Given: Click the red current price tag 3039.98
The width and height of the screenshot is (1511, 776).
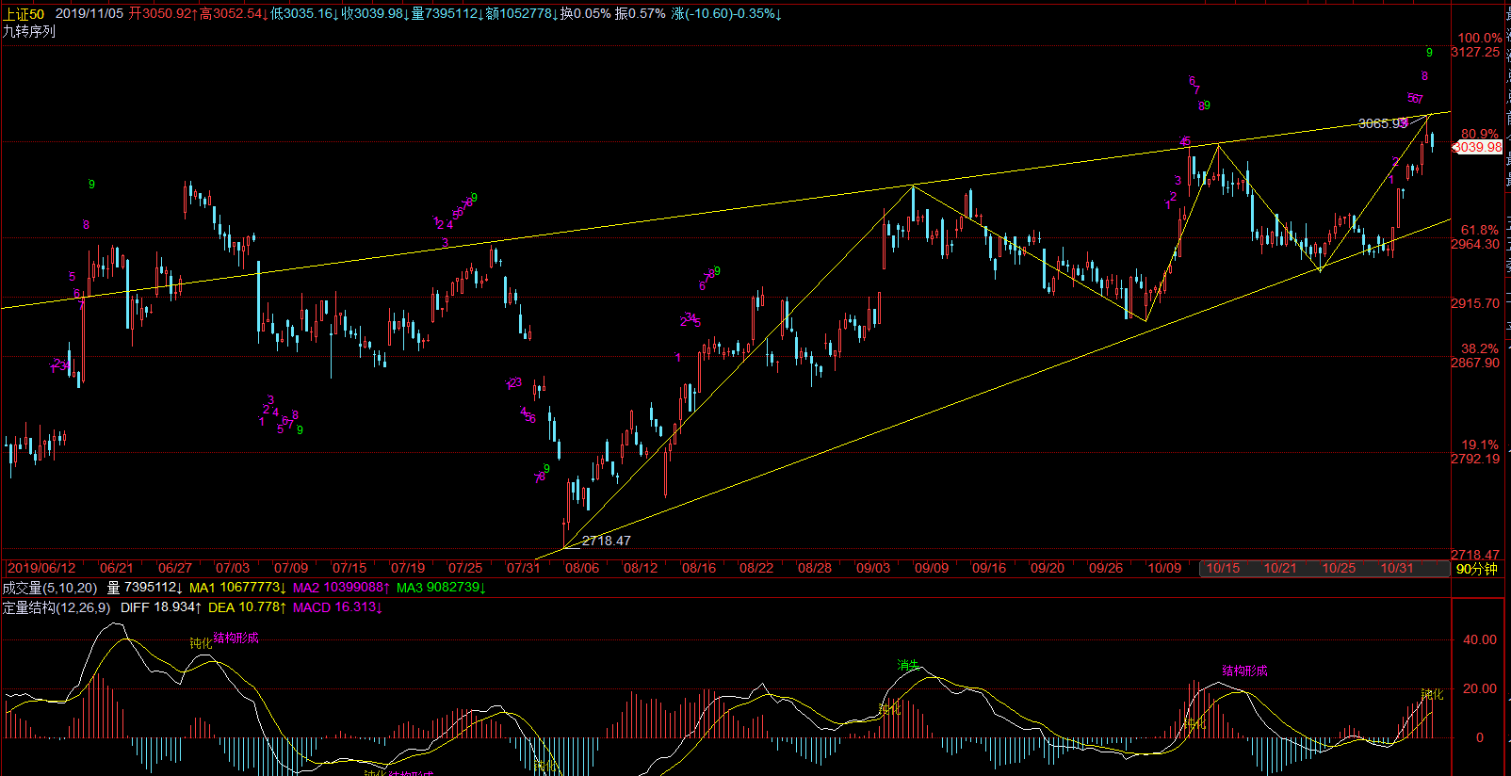Looking at the screenshot, I should coord(1478,147).
